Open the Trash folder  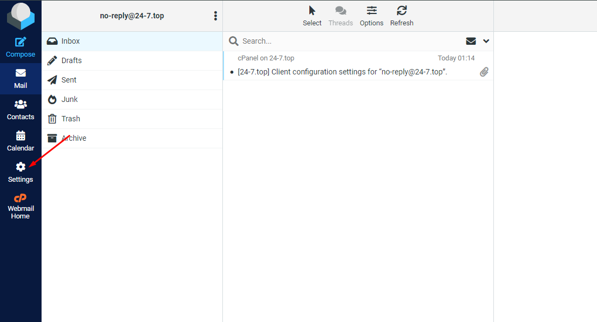pos(70,119)
